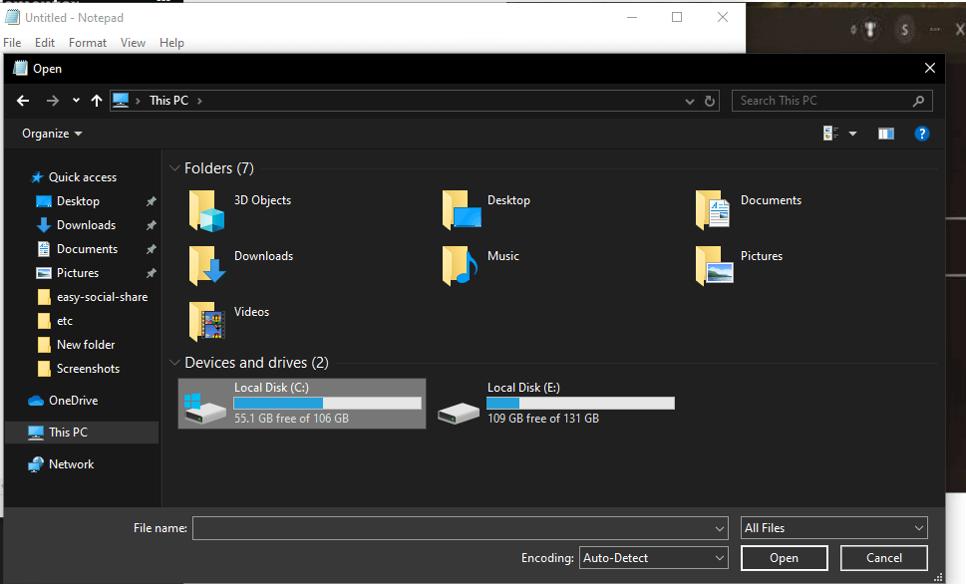The height and width of the screenshot is (584, 966).
Task: Click This PC in address breadcrumb
Action: 168,101
